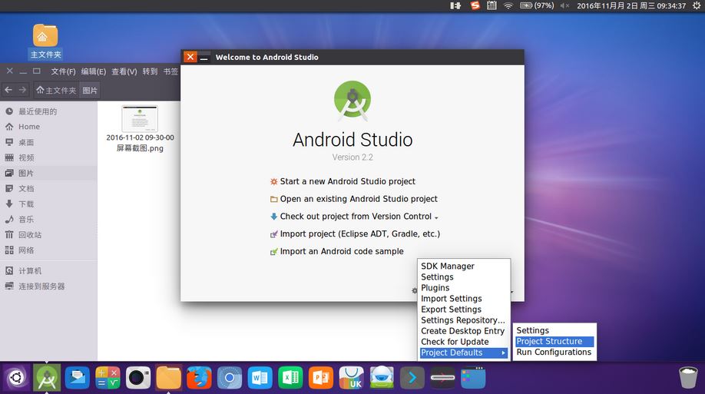Open the date and time indicator
705x394 pixels.
[x=631, y=6]
